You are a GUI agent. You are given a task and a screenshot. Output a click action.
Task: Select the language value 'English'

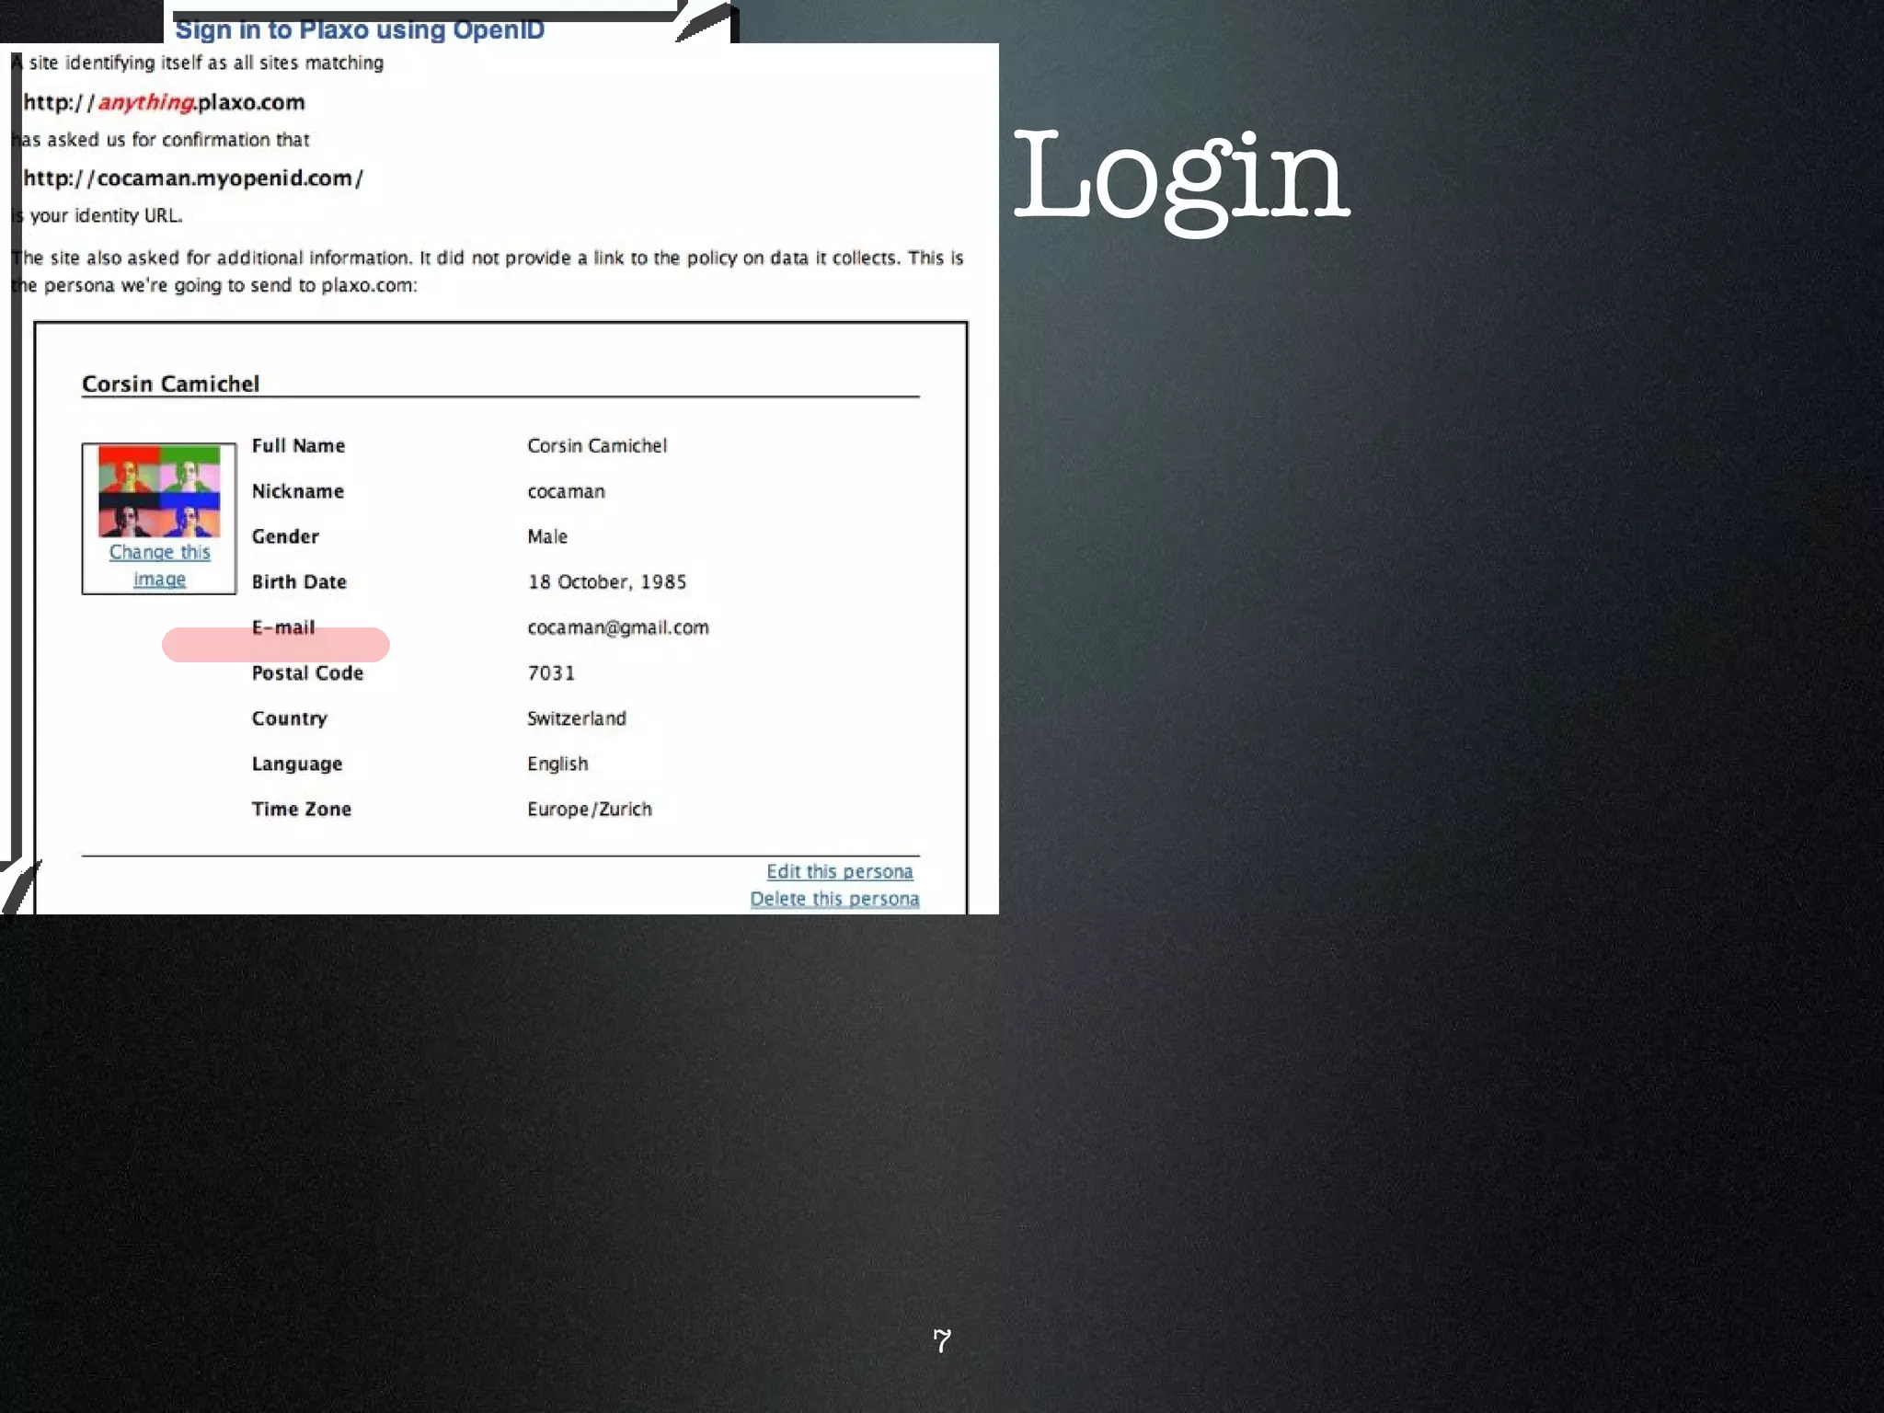coord(557,764)
